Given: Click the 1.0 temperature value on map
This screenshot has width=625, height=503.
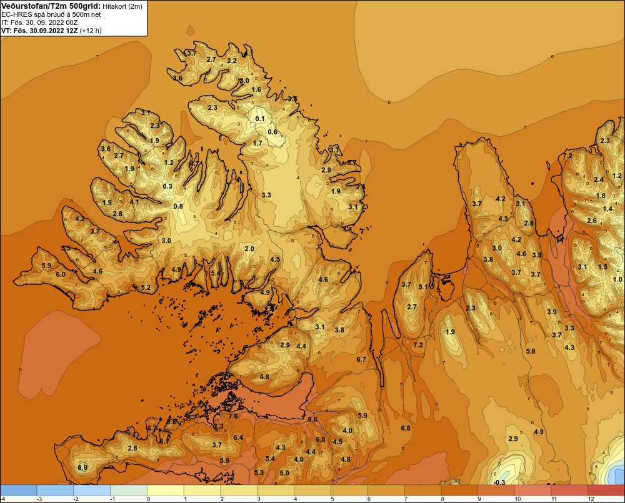Looking at the screenshot, I should 618,279.
